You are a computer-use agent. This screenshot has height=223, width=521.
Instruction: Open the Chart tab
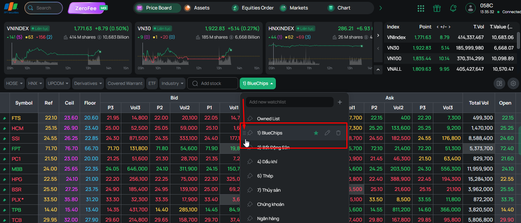339,8
